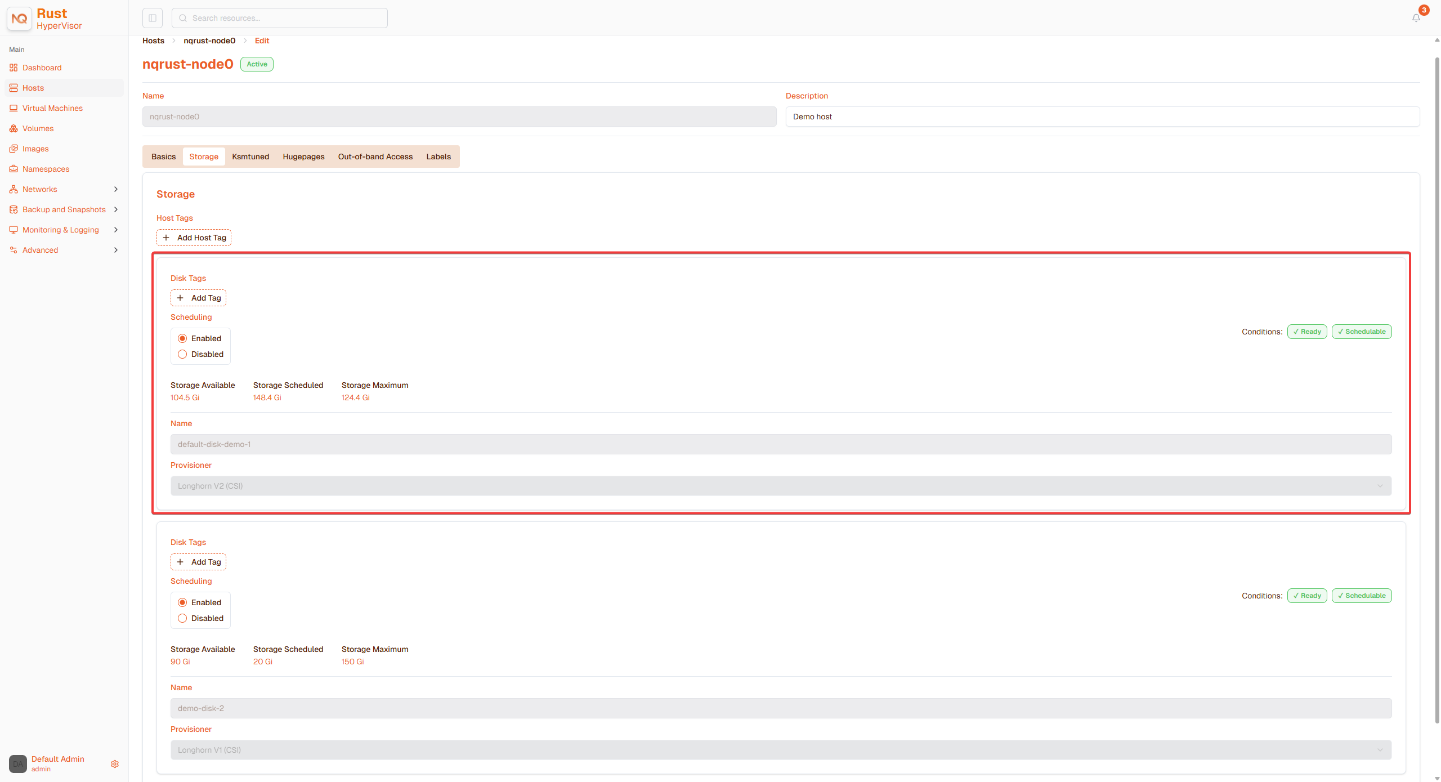Click the Add Host Tag button
1441x782 pixels.
(x=194, y=238)
